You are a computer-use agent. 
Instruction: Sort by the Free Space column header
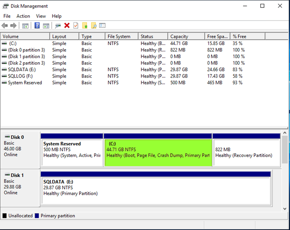tap(217, 36)
